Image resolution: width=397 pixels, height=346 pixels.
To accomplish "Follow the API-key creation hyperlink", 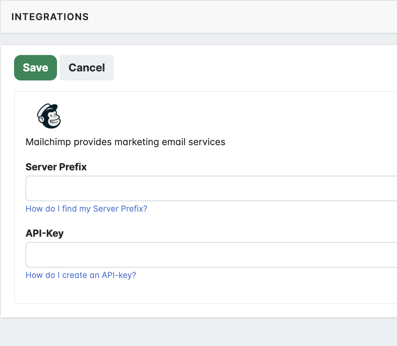I will click(x=81, y=275).
